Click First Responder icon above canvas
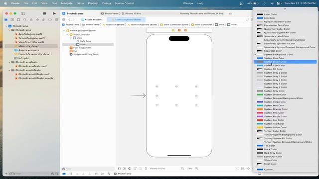319x179 pixels. (x=179, y=30)
